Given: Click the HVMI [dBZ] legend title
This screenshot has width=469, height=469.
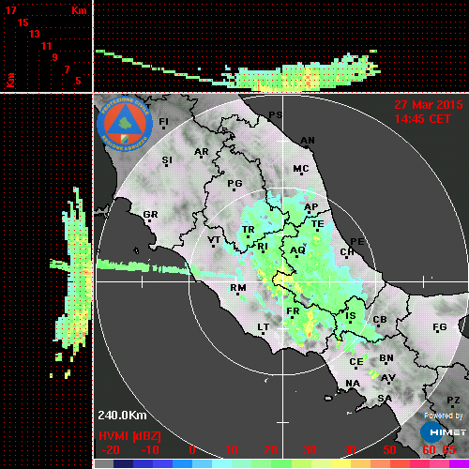Looking at the screenshot, I should point(129,436).
